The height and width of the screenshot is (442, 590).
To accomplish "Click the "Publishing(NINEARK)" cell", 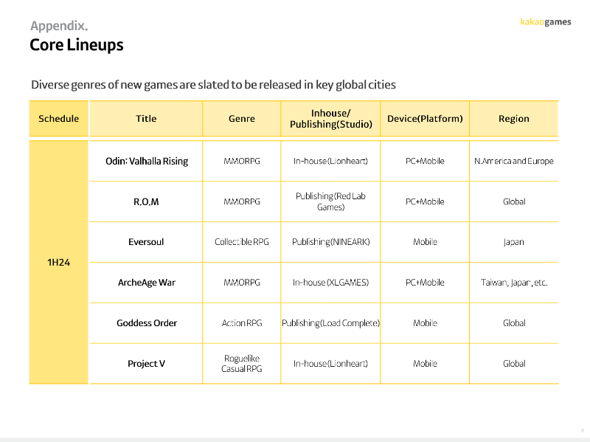I will pyautogui.click(x=330, y=242).
